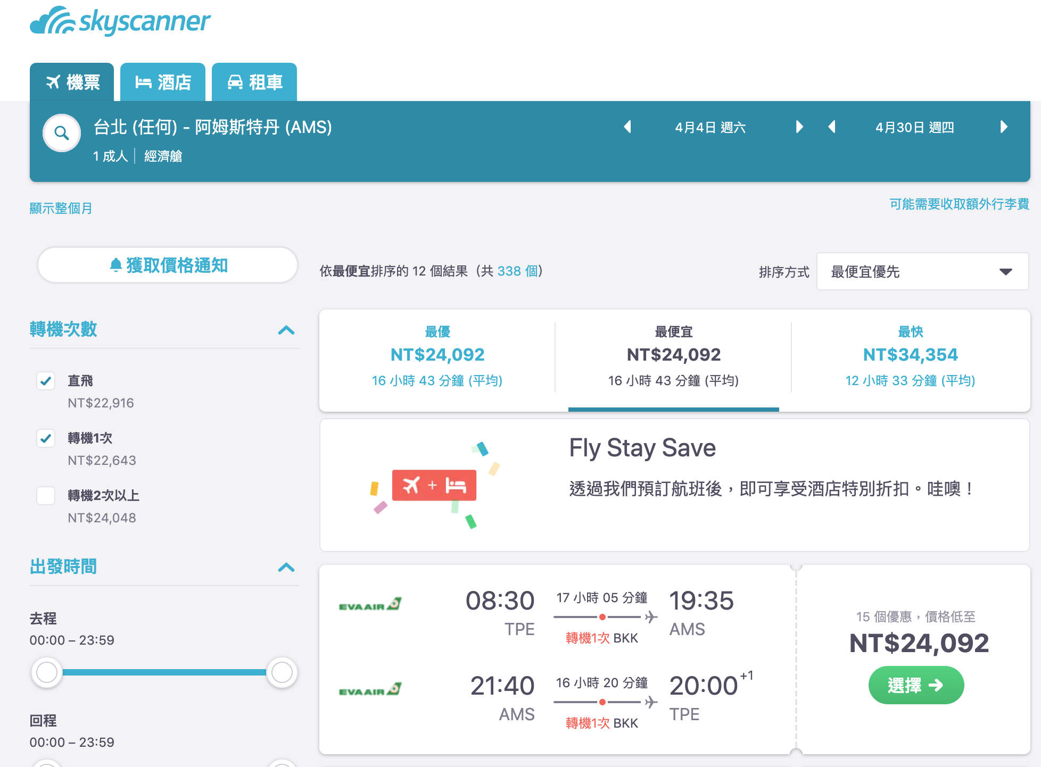Open the search magnifier icon

pos(62,133)
